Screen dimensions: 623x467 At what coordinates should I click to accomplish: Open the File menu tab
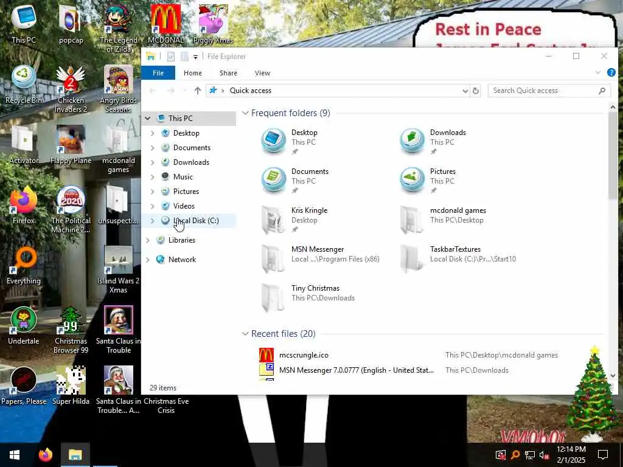tap(158, 73)
